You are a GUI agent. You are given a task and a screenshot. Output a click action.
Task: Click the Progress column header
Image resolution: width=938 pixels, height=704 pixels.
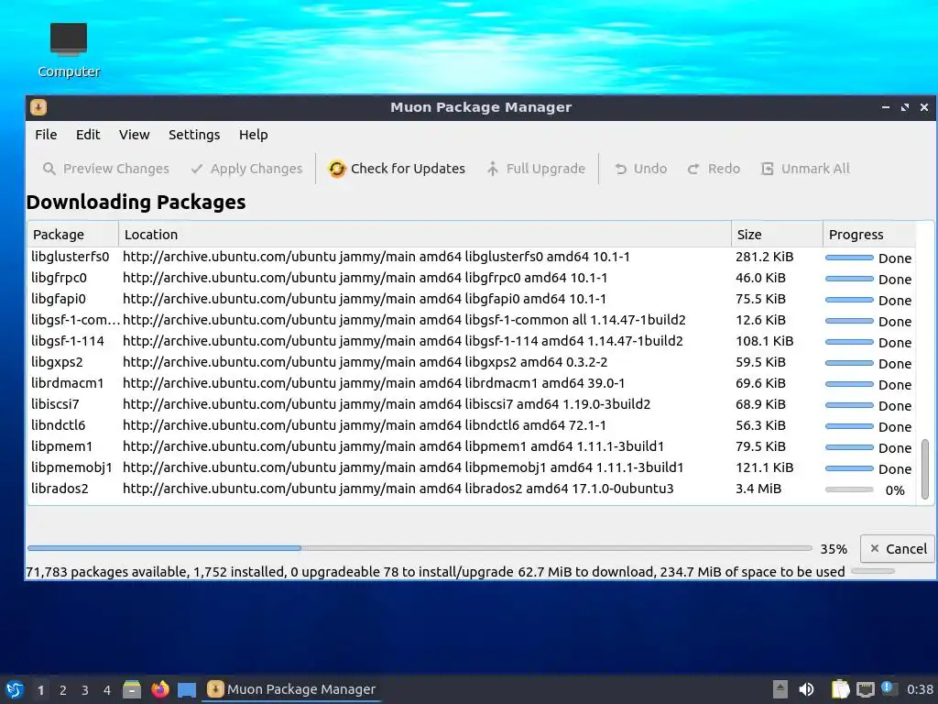click(x=869, y=235)
